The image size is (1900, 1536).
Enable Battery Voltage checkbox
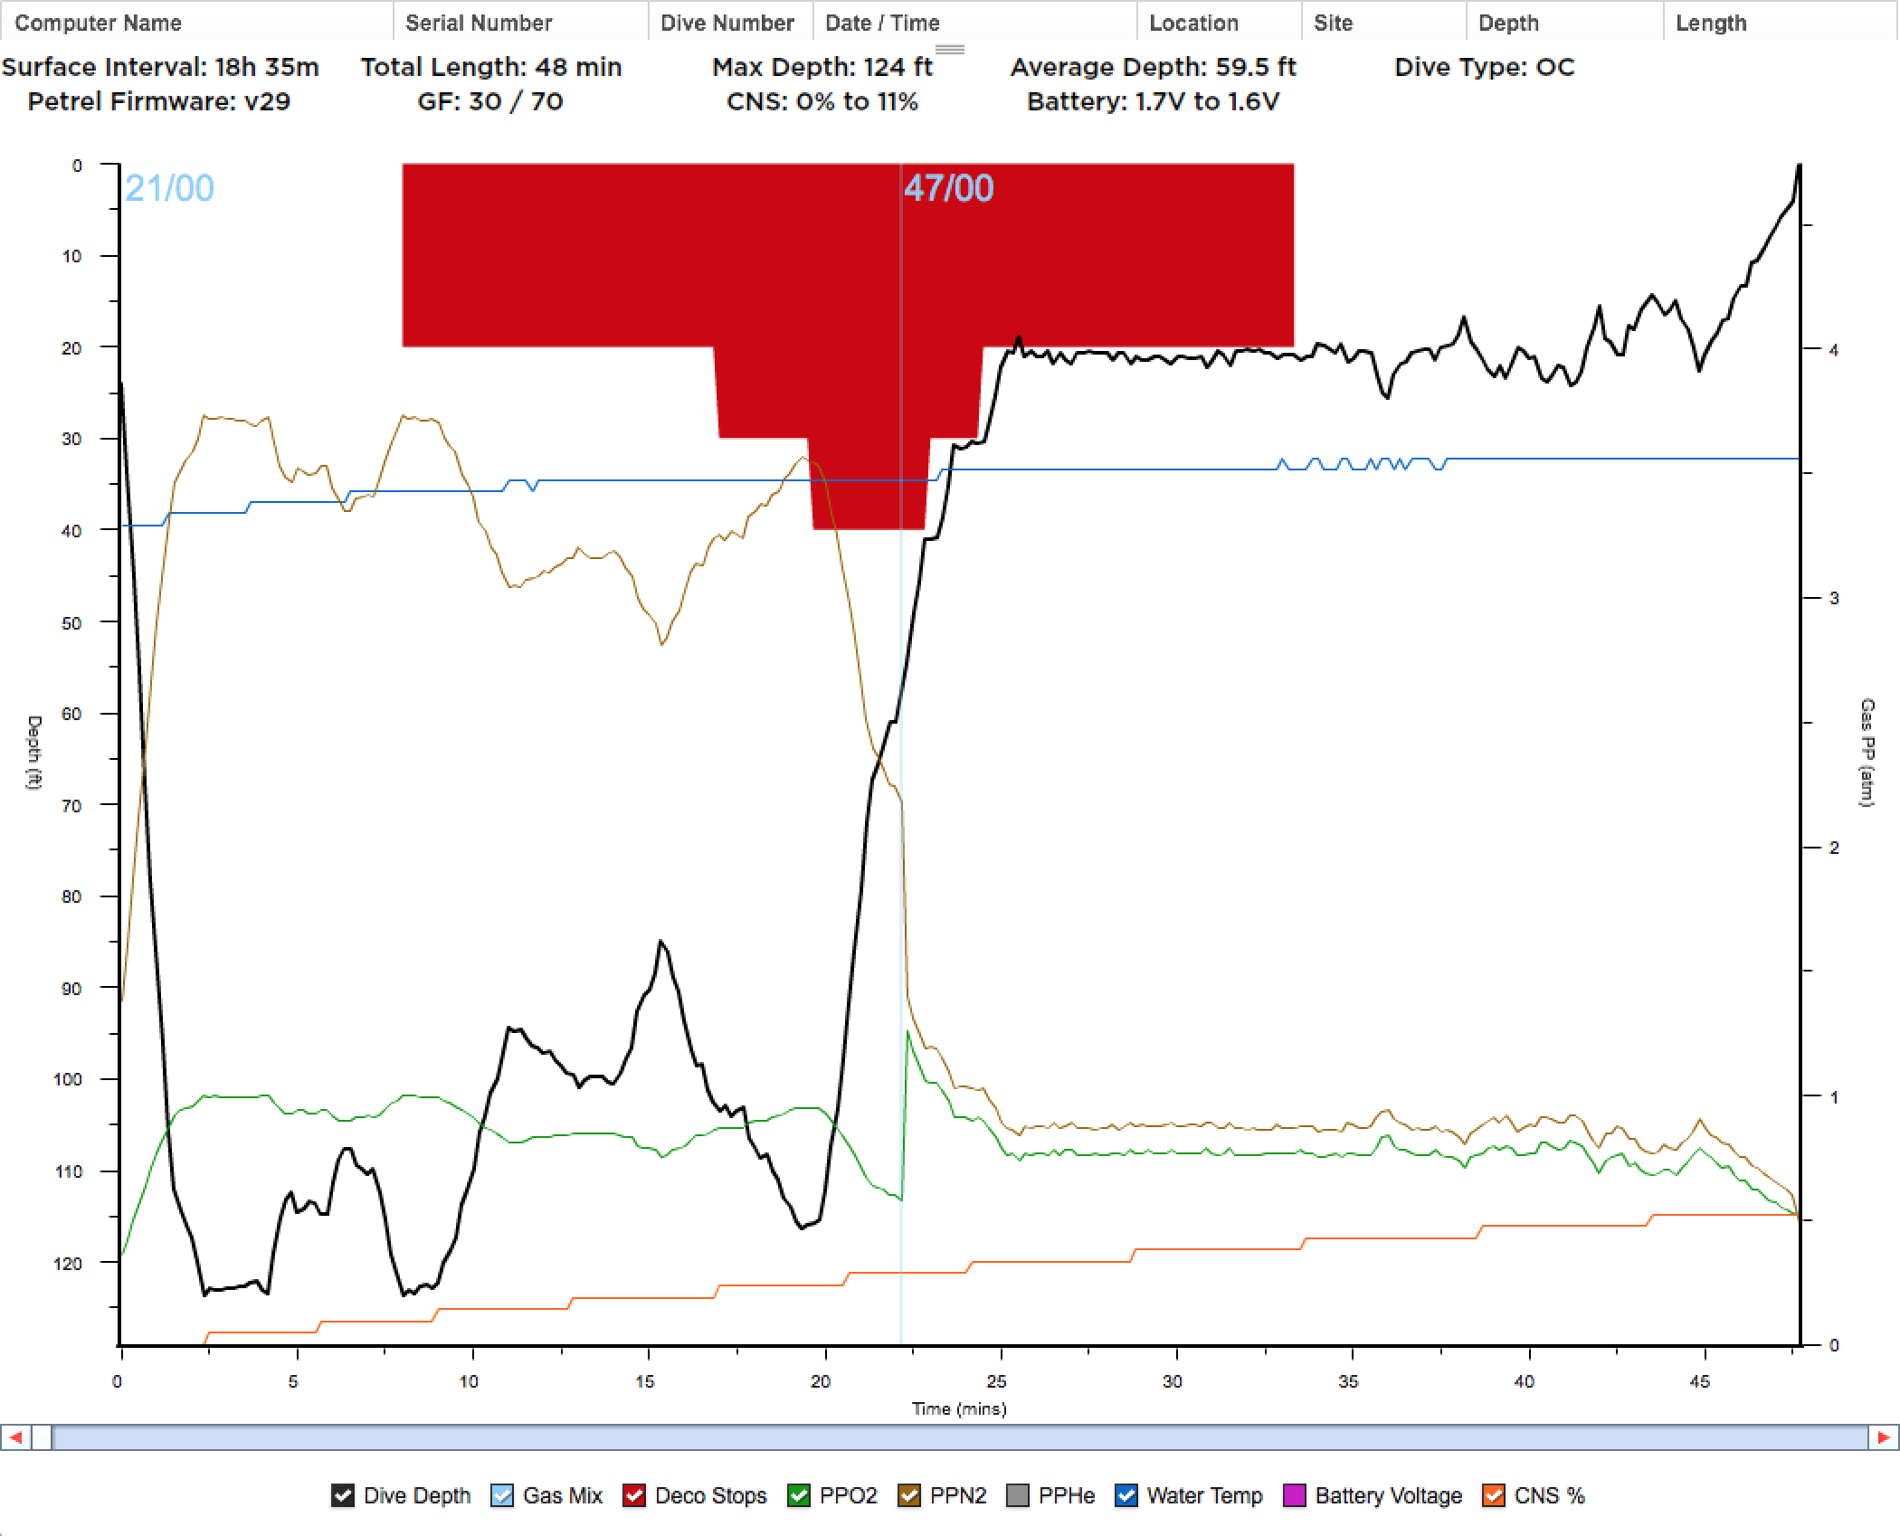tap(1295, 1495)
